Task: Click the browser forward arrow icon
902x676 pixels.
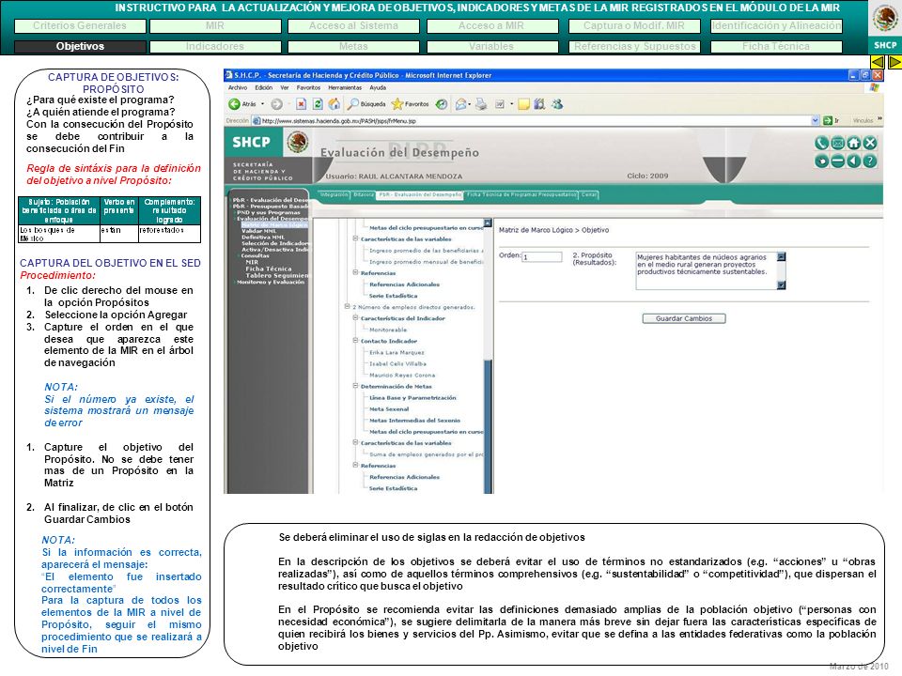Action: point(276,104)
